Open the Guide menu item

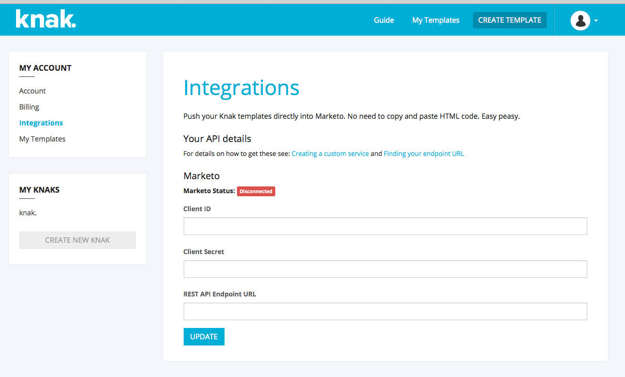tap(383, 20)
